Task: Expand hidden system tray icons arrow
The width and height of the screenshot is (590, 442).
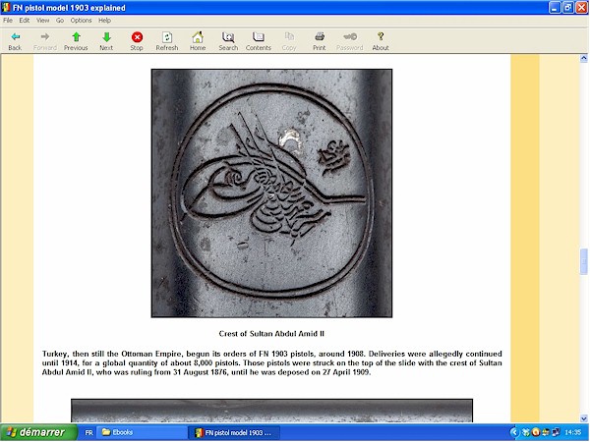Action: pos(514,432)
